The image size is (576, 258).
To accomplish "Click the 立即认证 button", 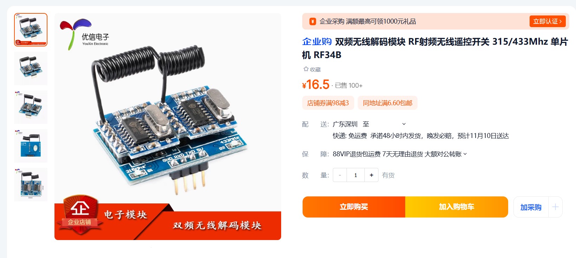I will click(x=548, y=21).
